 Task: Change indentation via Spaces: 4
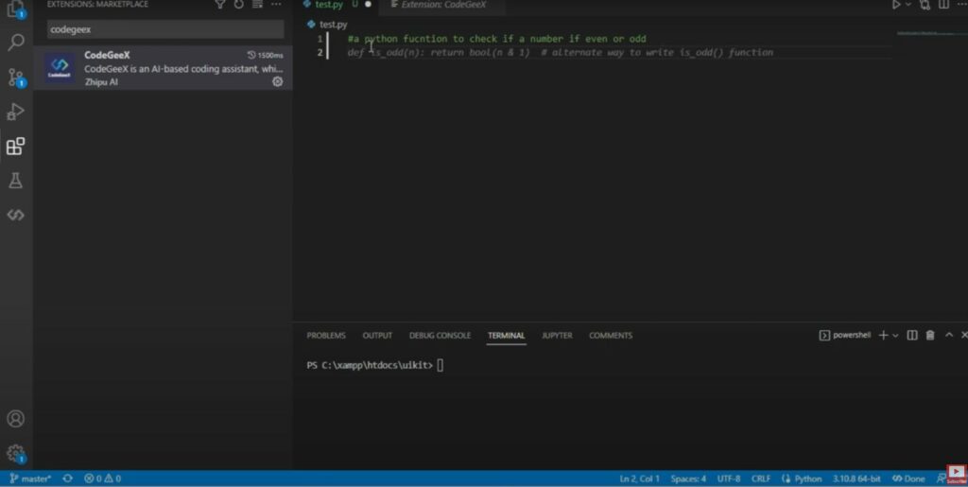(688, 478)
